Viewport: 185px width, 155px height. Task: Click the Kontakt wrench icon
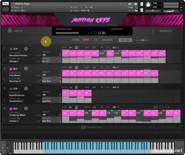tap(6, 4)
